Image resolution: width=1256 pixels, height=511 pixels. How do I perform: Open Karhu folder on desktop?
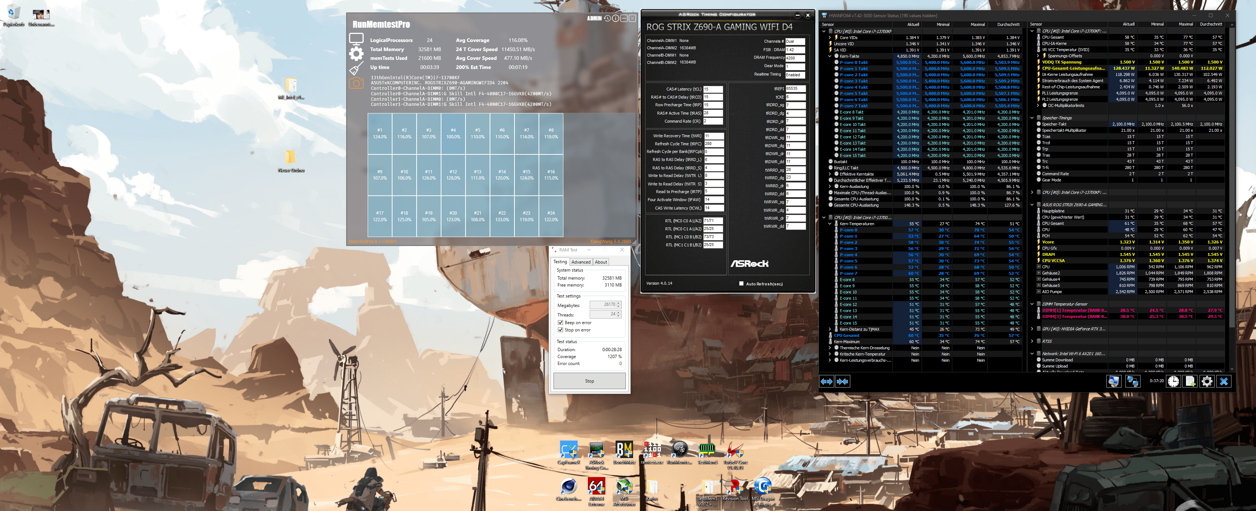[x=652, y=489]
